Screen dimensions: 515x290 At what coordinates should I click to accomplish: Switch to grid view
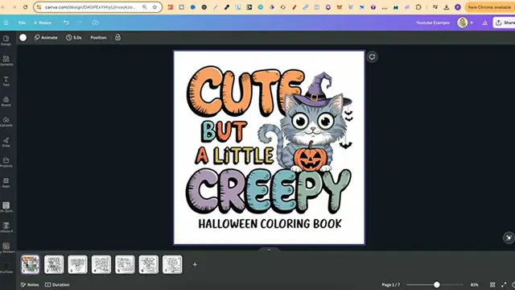point(492,284)
